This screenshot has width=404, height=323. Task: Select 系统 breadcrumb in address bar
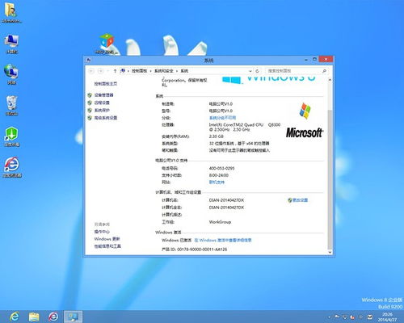point(184,71)
